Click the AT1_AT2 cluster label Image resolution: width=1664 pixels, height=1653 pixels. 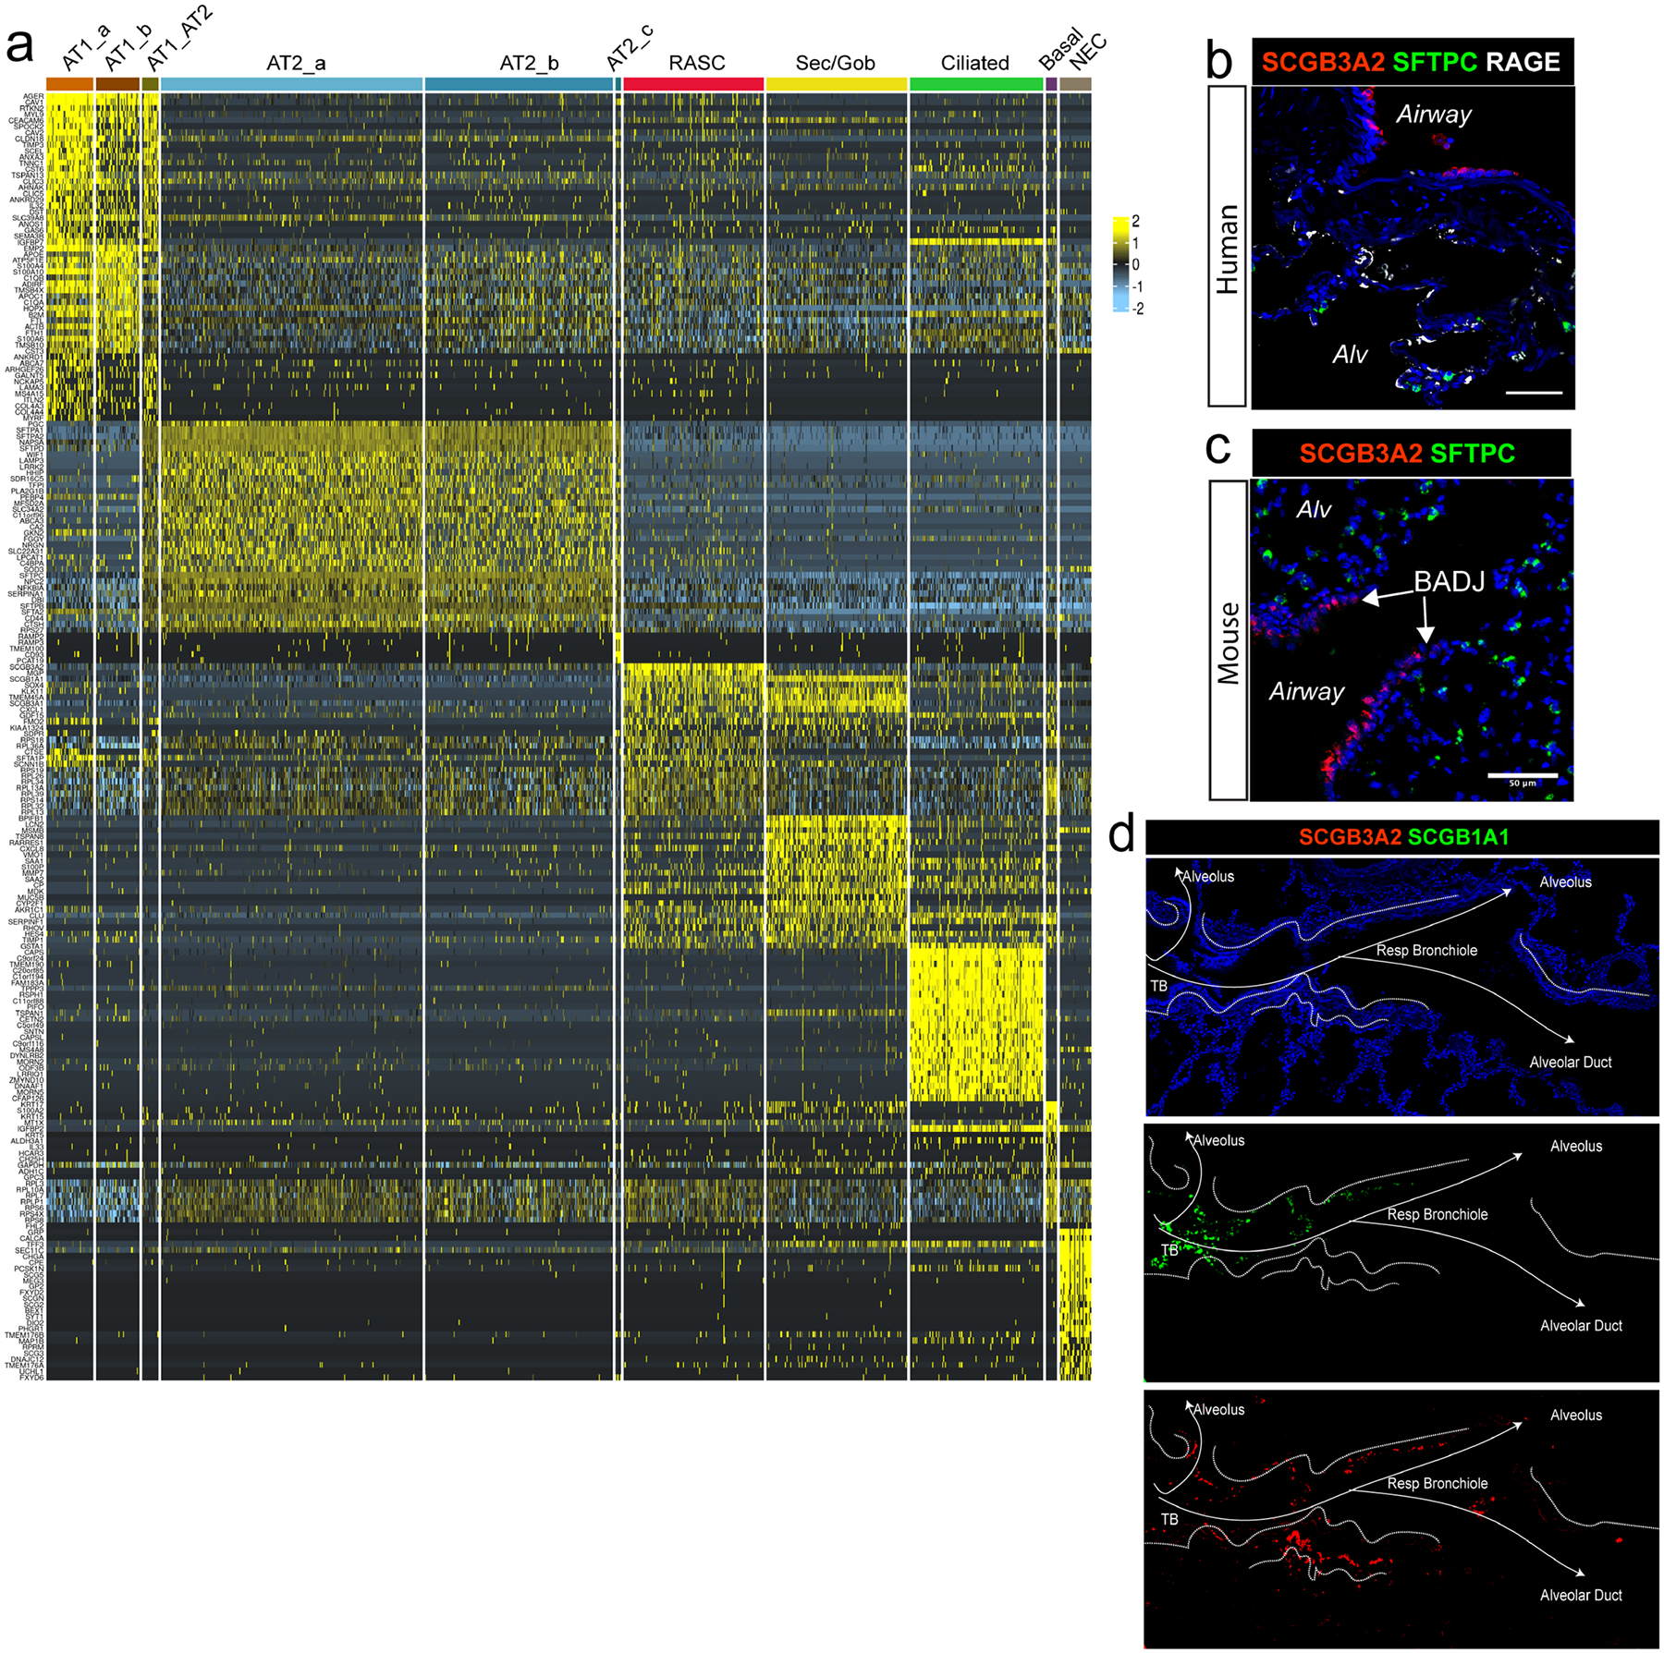tap(180, 39)
